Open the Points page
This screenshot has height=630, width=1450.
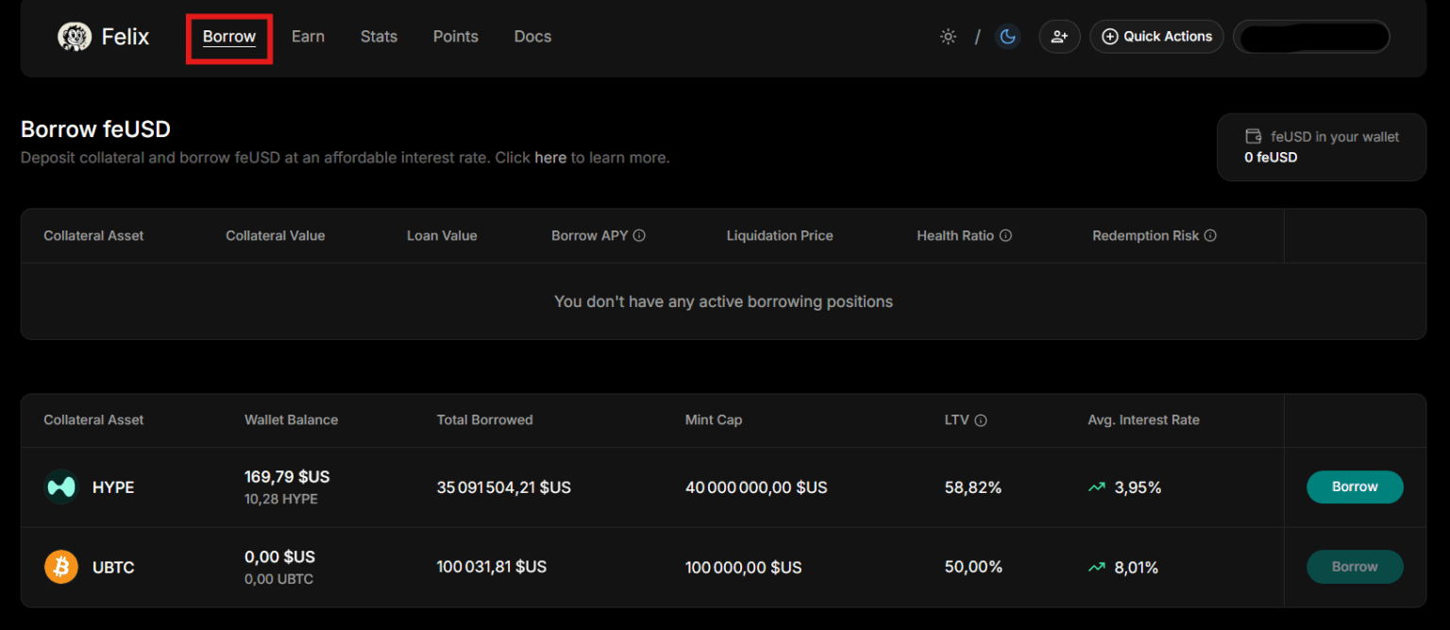(455, 36)
